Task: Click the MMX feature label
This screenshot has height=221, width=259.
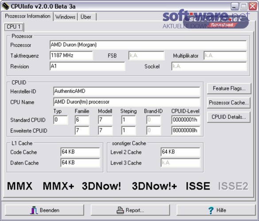Action: pos(19,186)
